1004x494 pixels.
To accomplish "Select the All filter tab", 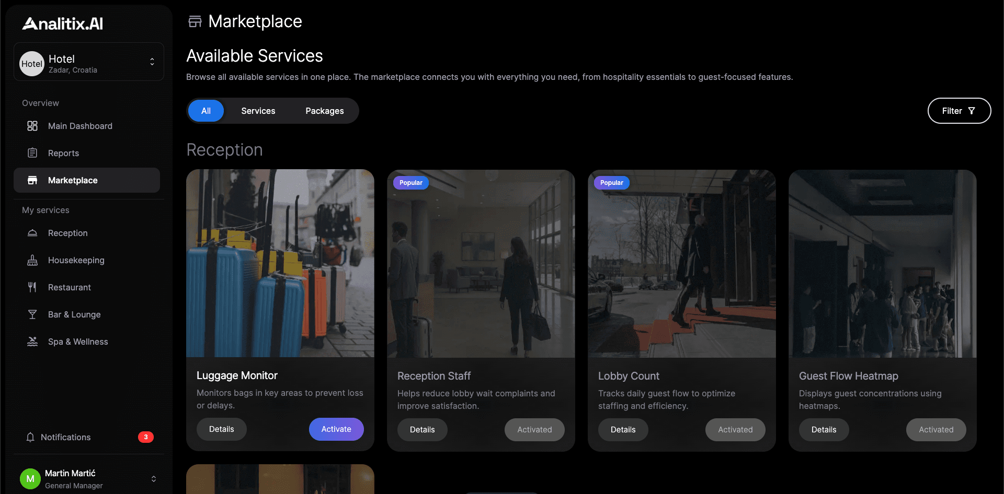I will pos(206,111).
